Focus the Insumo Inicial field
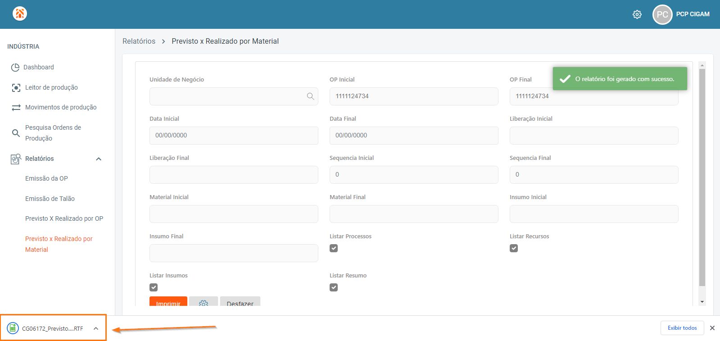The width and height of the screenshot is (720, 341). click(594, 214)
